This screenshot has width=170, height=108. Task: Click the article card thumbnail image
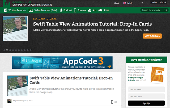(x=18, y=86)
